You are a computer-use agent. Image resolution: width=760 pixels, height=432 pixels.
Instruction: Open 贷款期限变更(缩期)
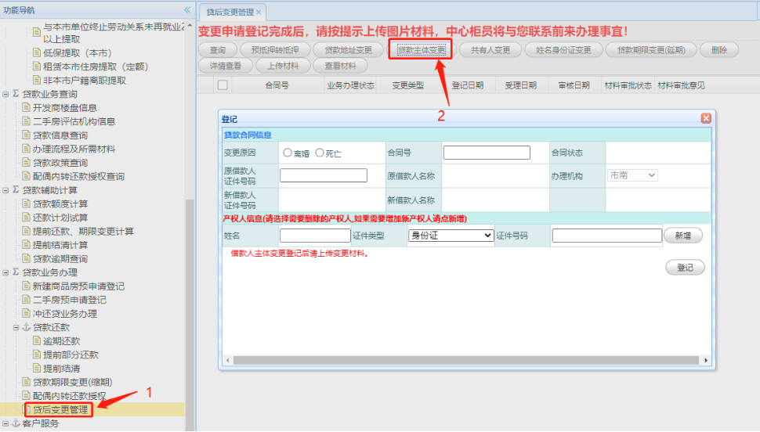tap(72, 382)
